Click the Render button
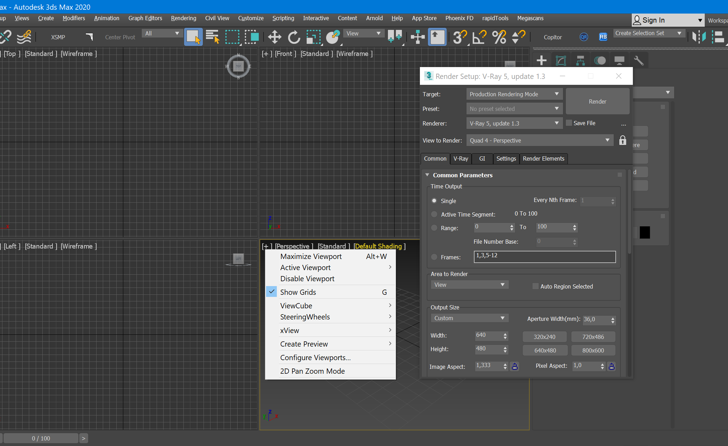 (597, 102)
